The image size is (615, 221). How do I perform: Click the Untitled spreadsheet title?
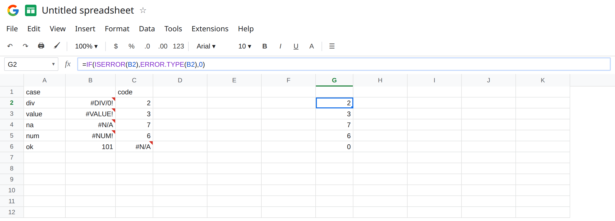point(88,10)
